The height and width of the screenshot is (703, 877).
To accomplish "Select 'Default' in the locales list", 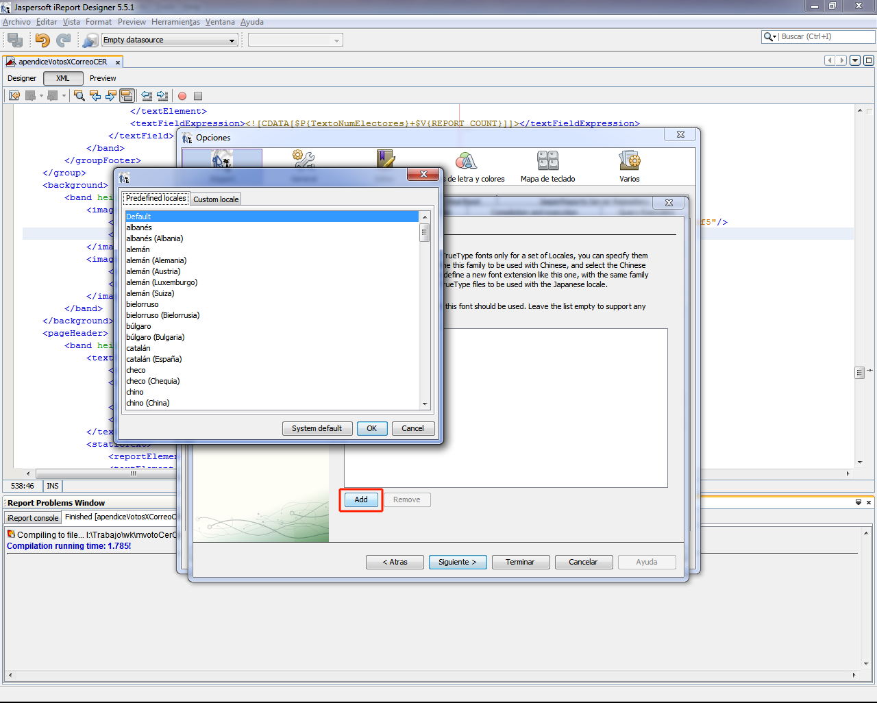I will point(271,217).
